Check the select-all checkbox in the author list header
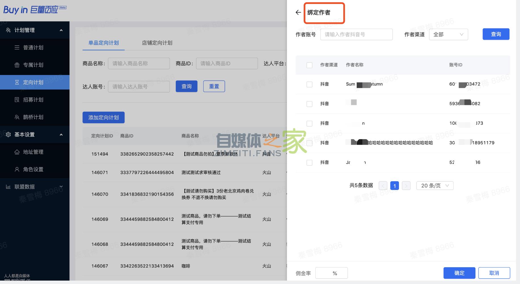The height and width of the screenshot is (284, 520). [x=309, y=65]
